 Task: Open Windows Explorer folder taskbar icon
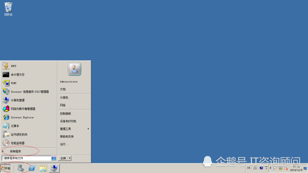pyautogui.click(x=43, y=168)
